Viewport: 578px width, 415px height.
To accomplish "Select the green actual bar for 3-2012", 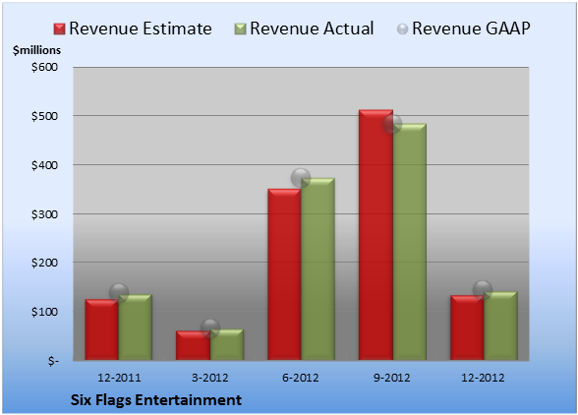I will point(227,344).
